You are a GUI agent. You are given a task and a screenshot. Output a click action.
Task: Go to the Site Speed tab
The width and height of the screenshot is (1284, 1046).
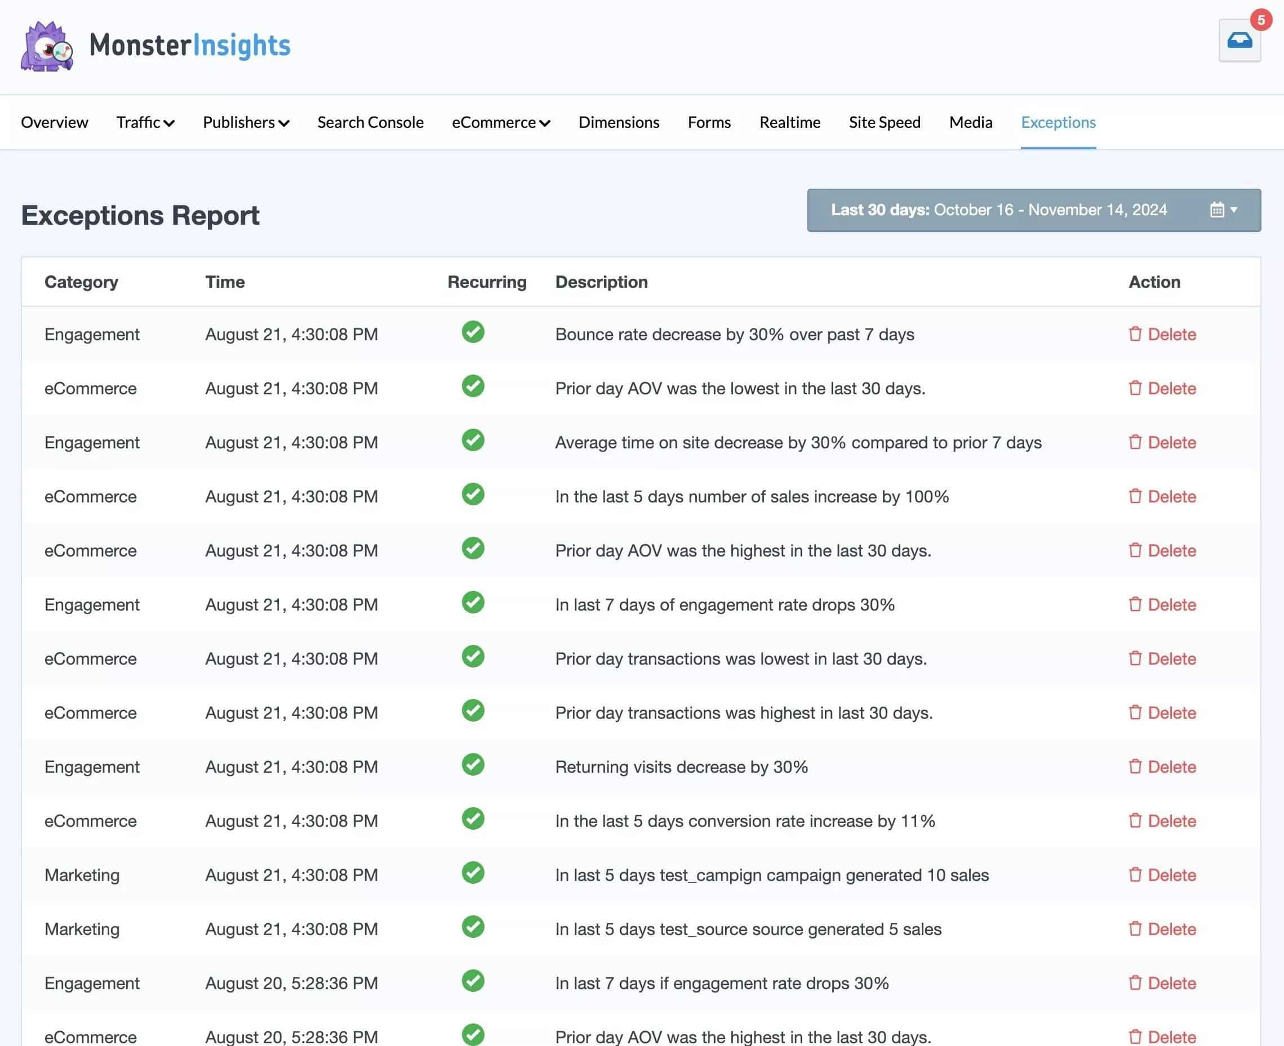click(884, 122)
